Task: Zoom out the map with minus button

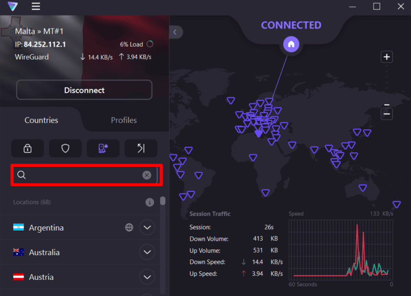Action: point(387,114)
